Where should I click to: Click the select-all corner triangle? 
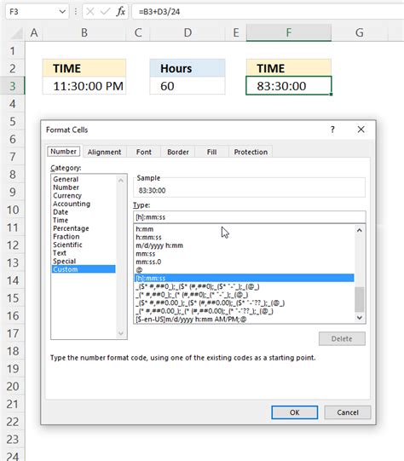coord(17,33)
